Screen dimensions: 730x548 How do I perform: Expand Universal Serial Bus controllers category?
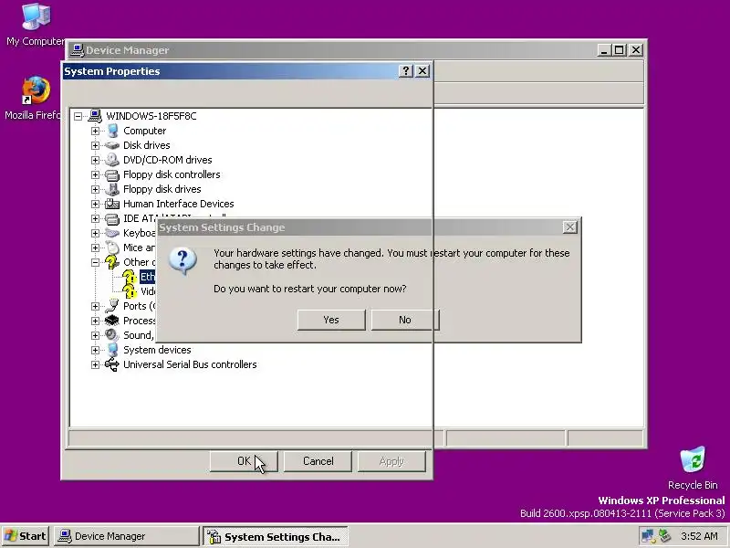coord(95,364)
